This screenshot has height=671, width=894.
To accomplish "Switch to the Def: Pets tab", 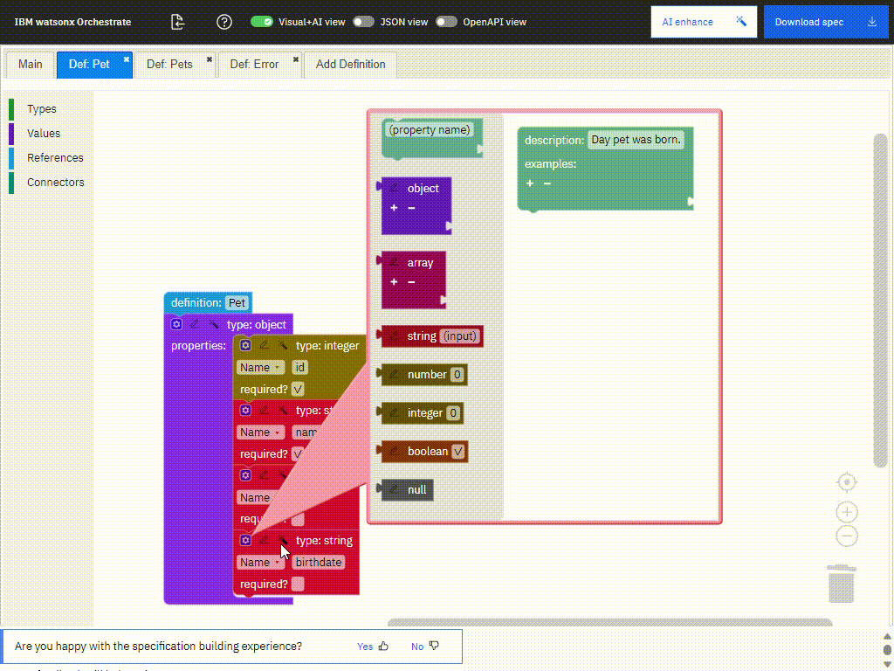I will tap(169, 64).
